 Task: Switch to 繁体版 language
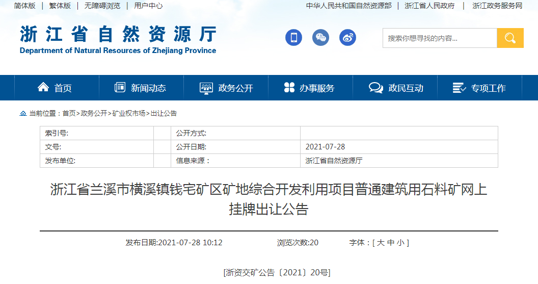[60, 6]
